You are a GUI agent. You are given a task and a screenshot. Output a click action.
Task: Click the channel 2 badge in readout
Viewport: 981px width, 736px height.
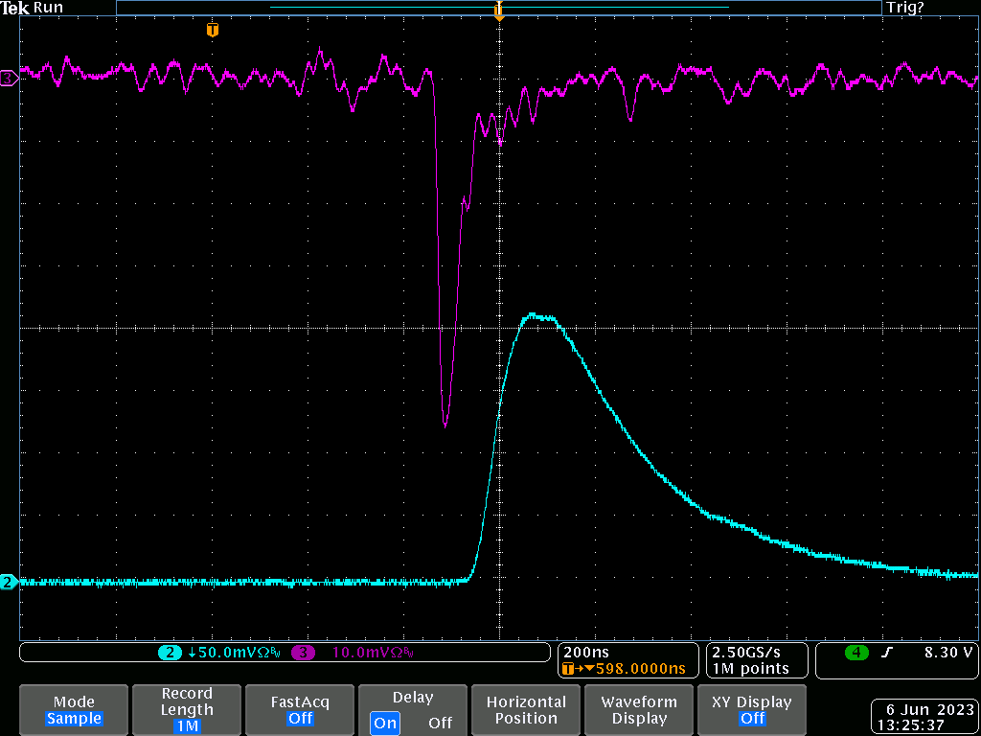pyautogui.click(x=171, y=653)
